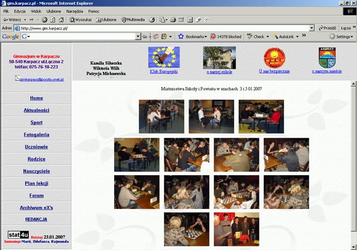The width and height of the screenshot is (357, 250).
Task: Open Multimedia toolbar button
Action: coord(133,20)
